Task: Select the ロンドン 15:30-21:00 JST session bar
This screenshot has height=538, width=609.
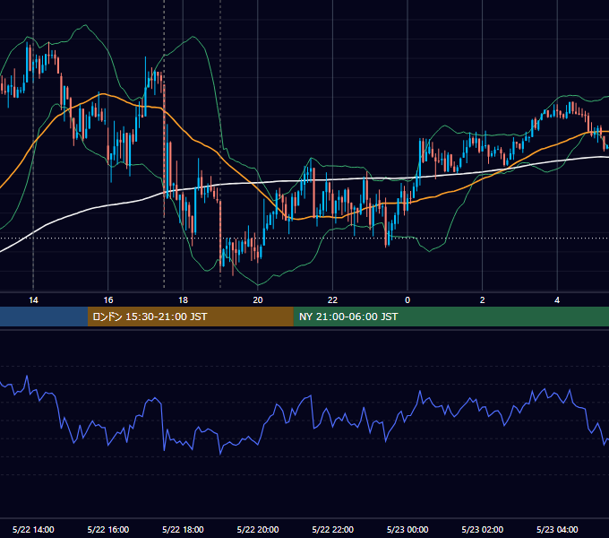Action: [x=190, y=317]
